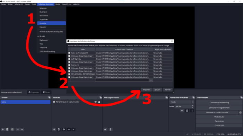Viewport: 243px width, 136px height.
Task: Move source up arrow in Sources panel
Action: click(x=69, y=129)
